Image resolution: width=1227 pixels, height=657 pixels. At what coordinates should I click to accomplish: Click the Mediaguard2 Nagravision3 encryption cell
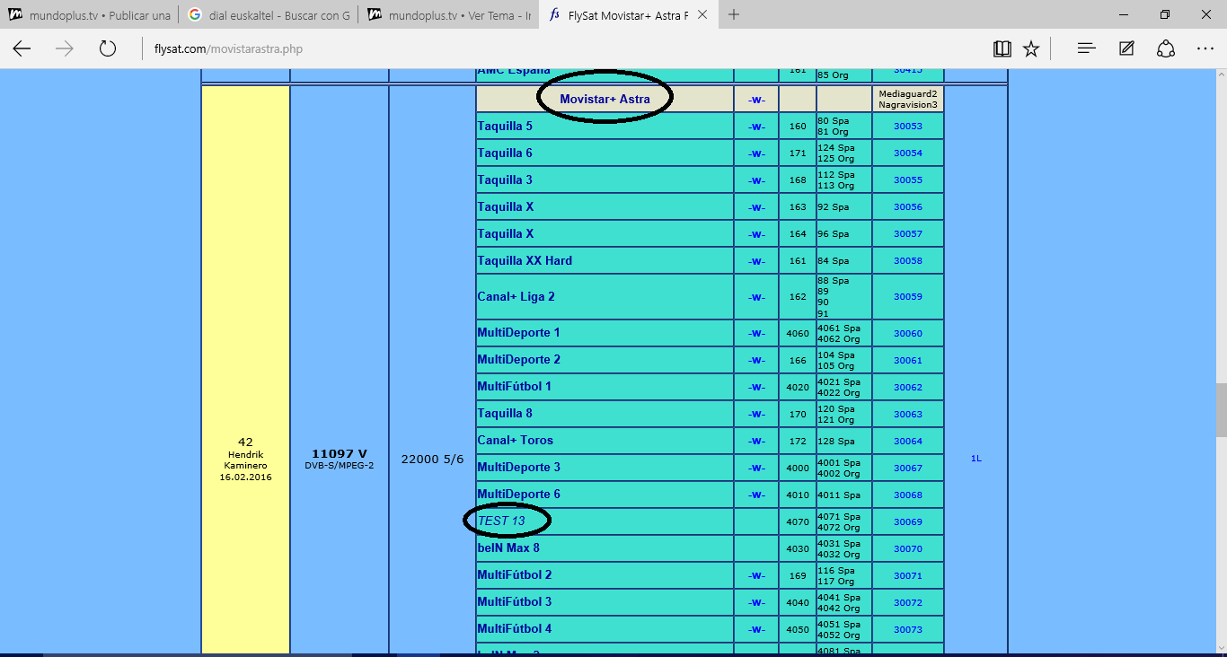pyautogui.click(x=908, y=99)
